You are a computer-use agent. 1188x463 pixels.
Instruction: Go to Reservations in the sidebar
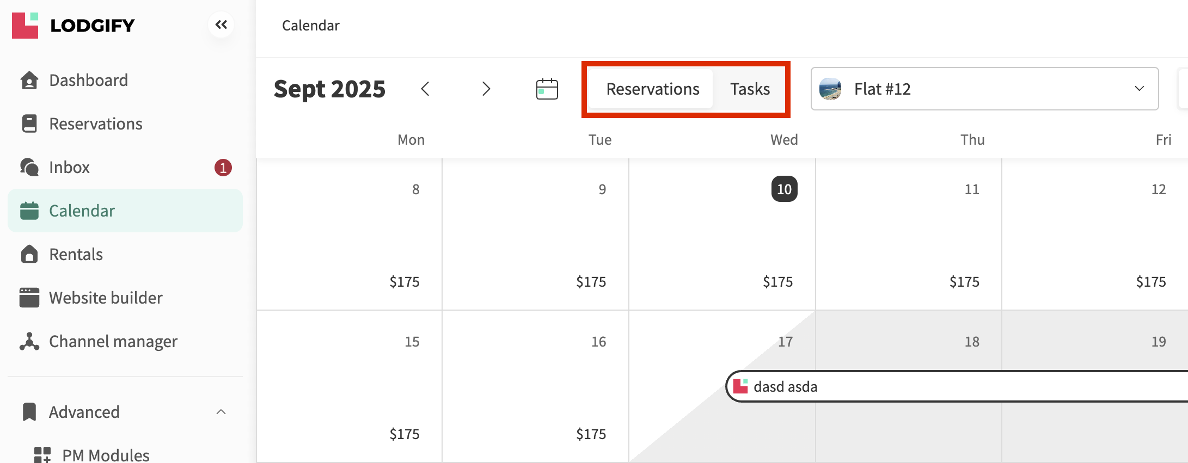(x=95, y=124)
